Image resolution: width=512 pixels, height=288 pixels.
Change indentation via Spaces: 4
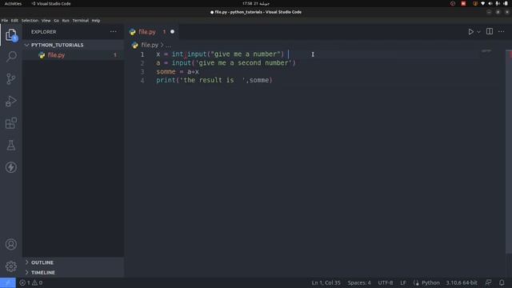359,282
